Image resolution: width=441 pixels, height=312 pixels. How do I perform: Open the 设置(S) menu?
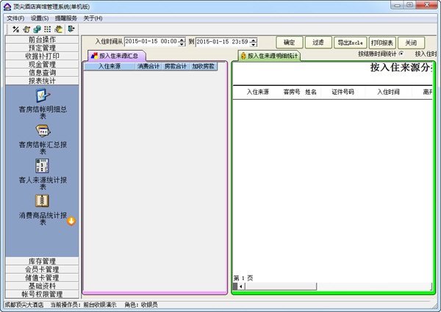tap(40, 18)
